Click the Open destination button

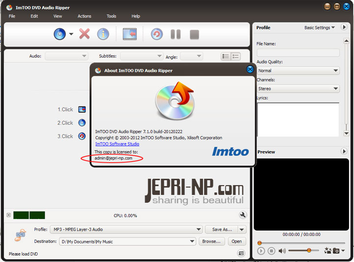click(237, 241)
